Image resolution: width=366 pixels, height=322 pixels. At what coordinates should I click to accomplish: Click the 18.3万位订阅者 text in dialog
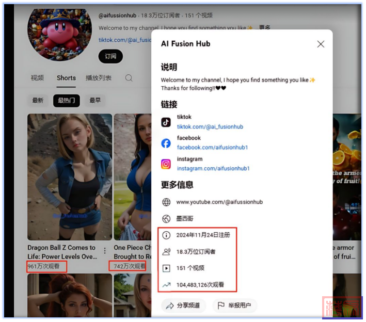coord(196,252)
